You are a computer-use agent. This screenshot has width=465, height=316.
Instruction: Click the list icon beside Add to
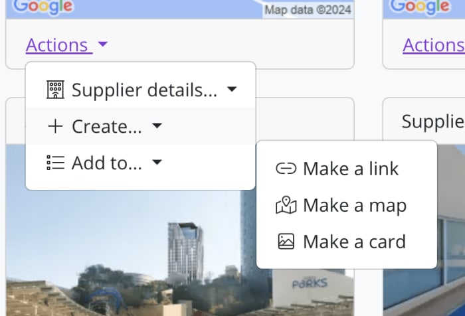click(55, 163)
